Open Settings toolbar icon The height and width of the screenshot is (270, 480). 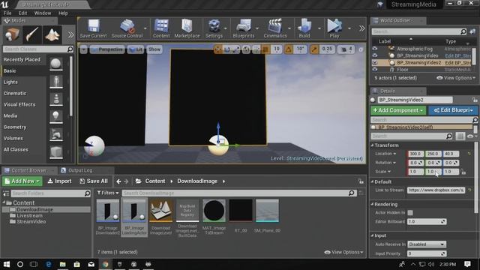pos(214,28)
